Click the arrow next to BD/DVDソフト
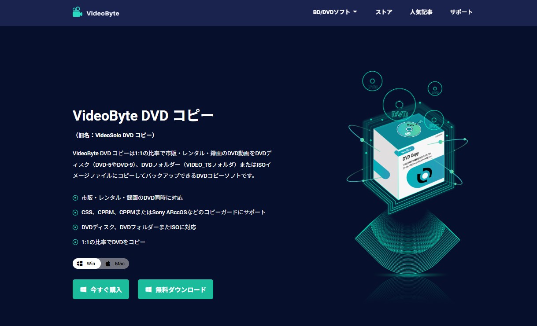 (355, 12)
